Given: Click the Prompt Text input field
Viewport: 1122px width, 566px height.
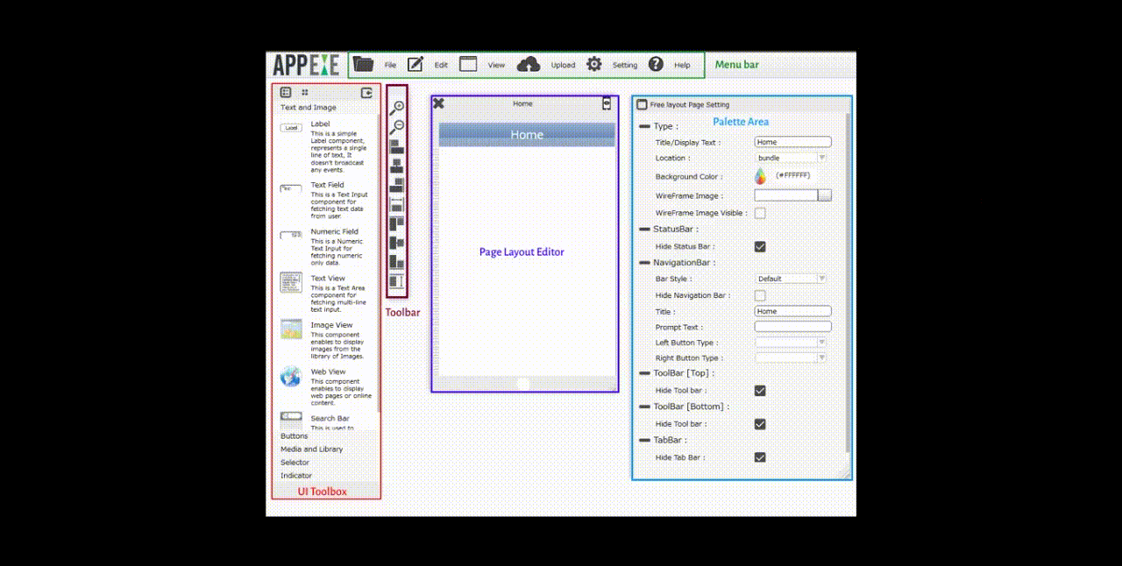Looking at the screenshot, I should tap(792, 327).
